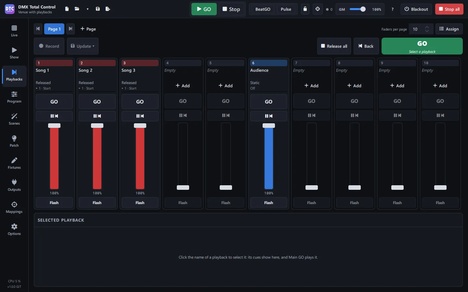The width and height of the screenshot is (468, 292).
Task: Click GO for Song 2
Action: (x=97, y=102)
